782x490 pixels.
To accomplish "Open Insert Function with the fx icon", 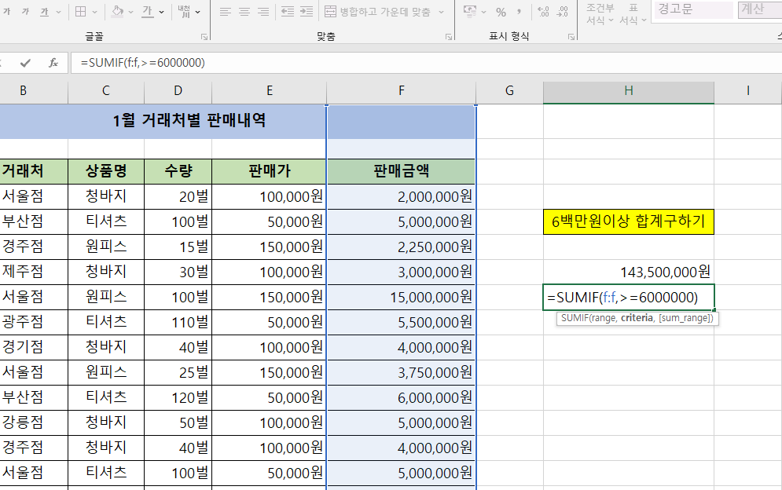I will point(53,63).
